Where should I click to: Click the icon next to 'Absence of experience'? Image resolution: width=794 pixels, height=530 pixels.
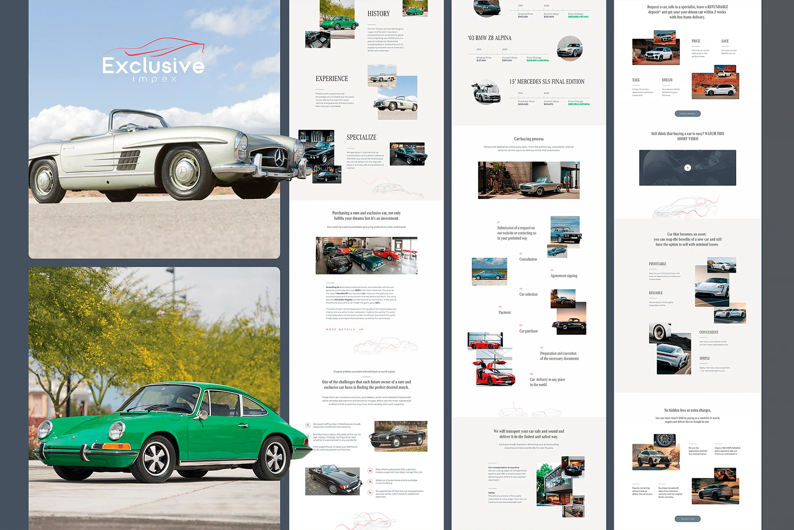pyautogui.click(x=370, y=481)
